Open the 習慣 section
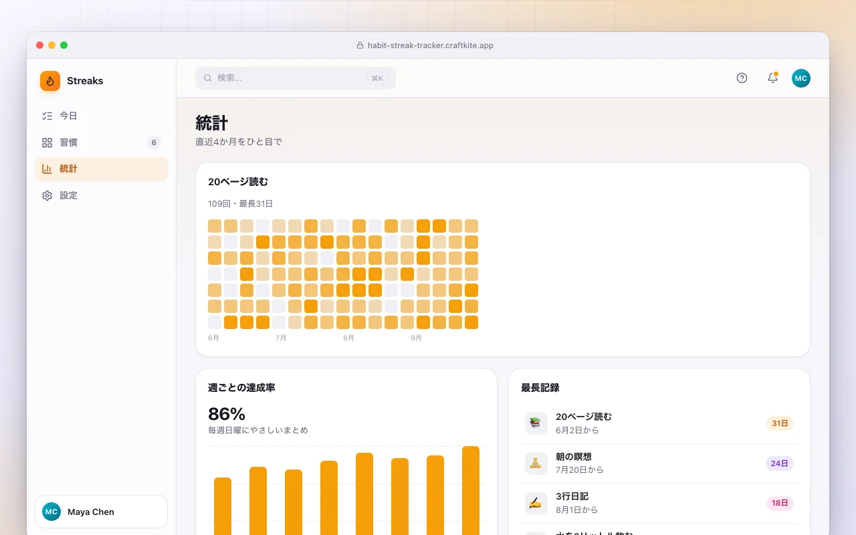Screen dimensions: 856x535 (x=102, y=142)
